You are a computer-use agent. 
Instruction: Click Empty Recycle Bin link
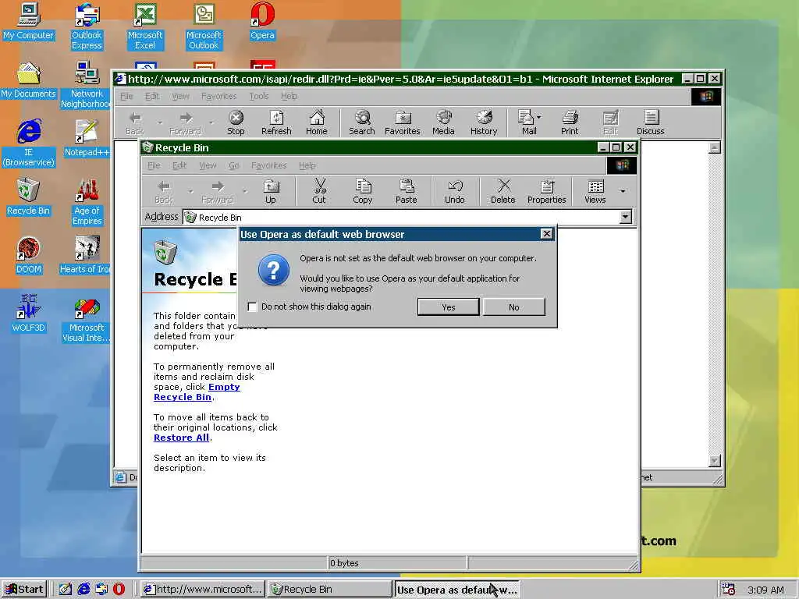(197, 392)
